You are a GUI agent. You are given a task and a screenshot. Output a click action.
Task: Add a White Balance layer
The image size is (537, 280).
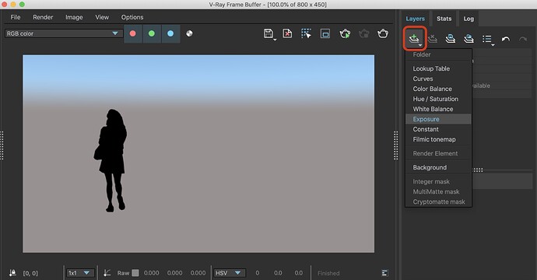coord(433,109)
